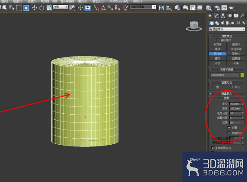This screenshot has height=182, width=247.
Task: Open the Layer Manager icon
Action: (177, 8)
